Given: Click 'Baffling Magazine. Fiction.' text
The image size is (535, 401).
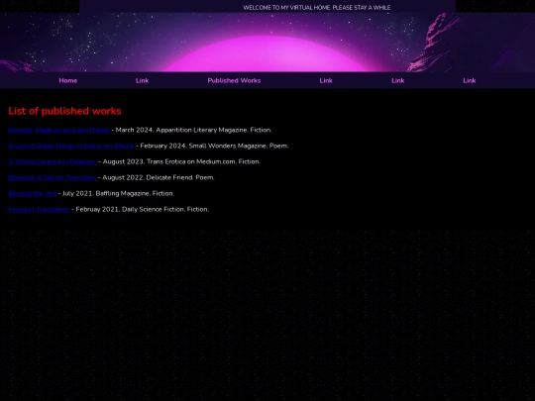Looking at the screenshot, I should 135,193.
